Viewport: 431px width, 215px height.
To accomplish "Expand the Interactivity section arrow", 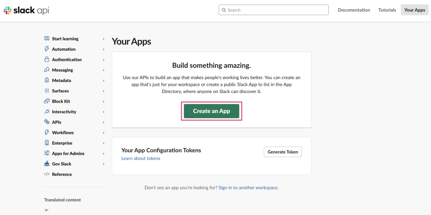I will coord(104,112).
